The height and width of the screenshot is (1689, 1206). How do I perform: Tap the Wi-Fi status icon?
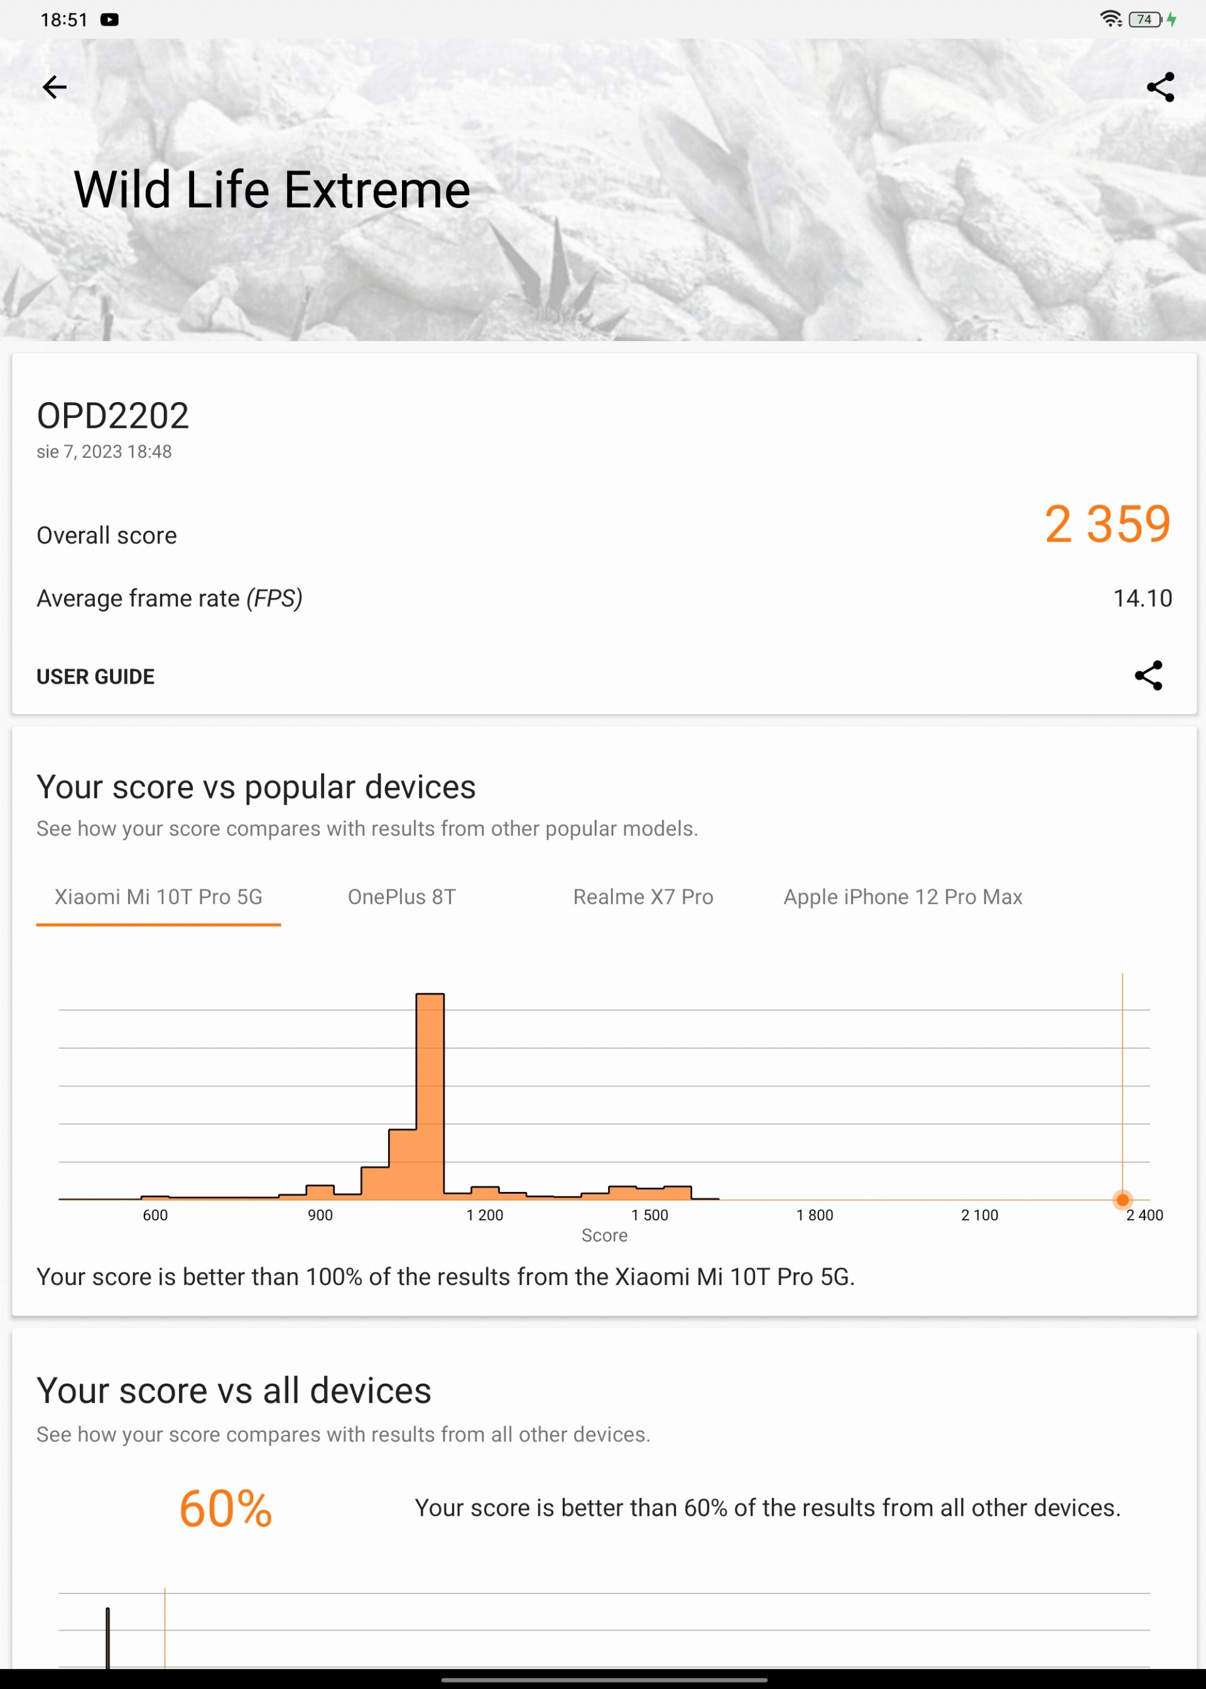coord(1111,19)
